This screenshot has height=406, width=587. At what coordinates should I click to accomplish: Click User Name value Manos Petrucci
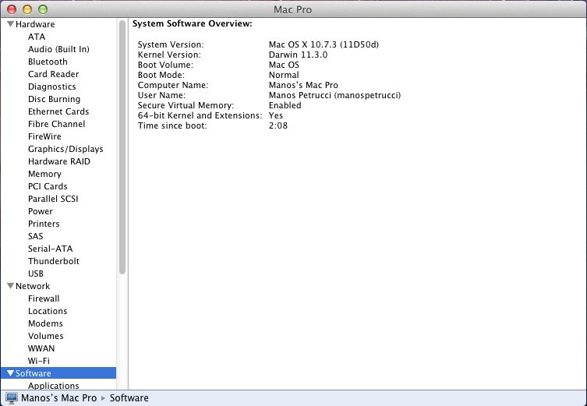tap(334, 95)
